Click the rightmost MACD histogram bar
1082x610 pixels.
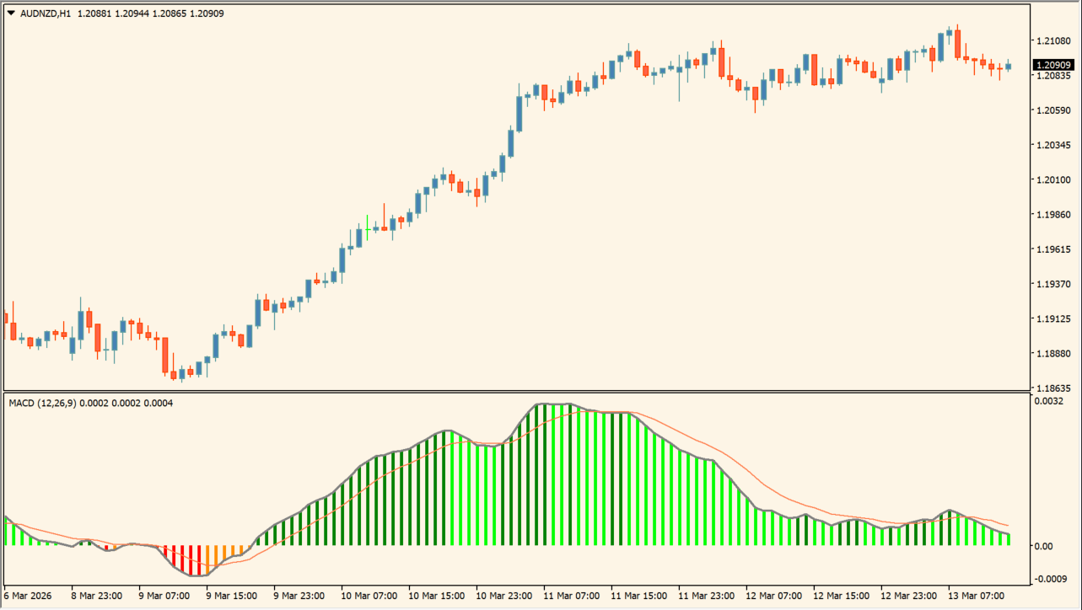1008,539
